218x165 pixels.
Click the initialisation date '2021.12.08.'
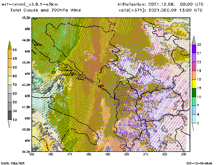[161, 4]
